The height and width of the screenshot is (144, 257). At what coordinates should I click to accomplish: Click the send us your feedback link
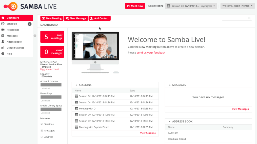151,52
